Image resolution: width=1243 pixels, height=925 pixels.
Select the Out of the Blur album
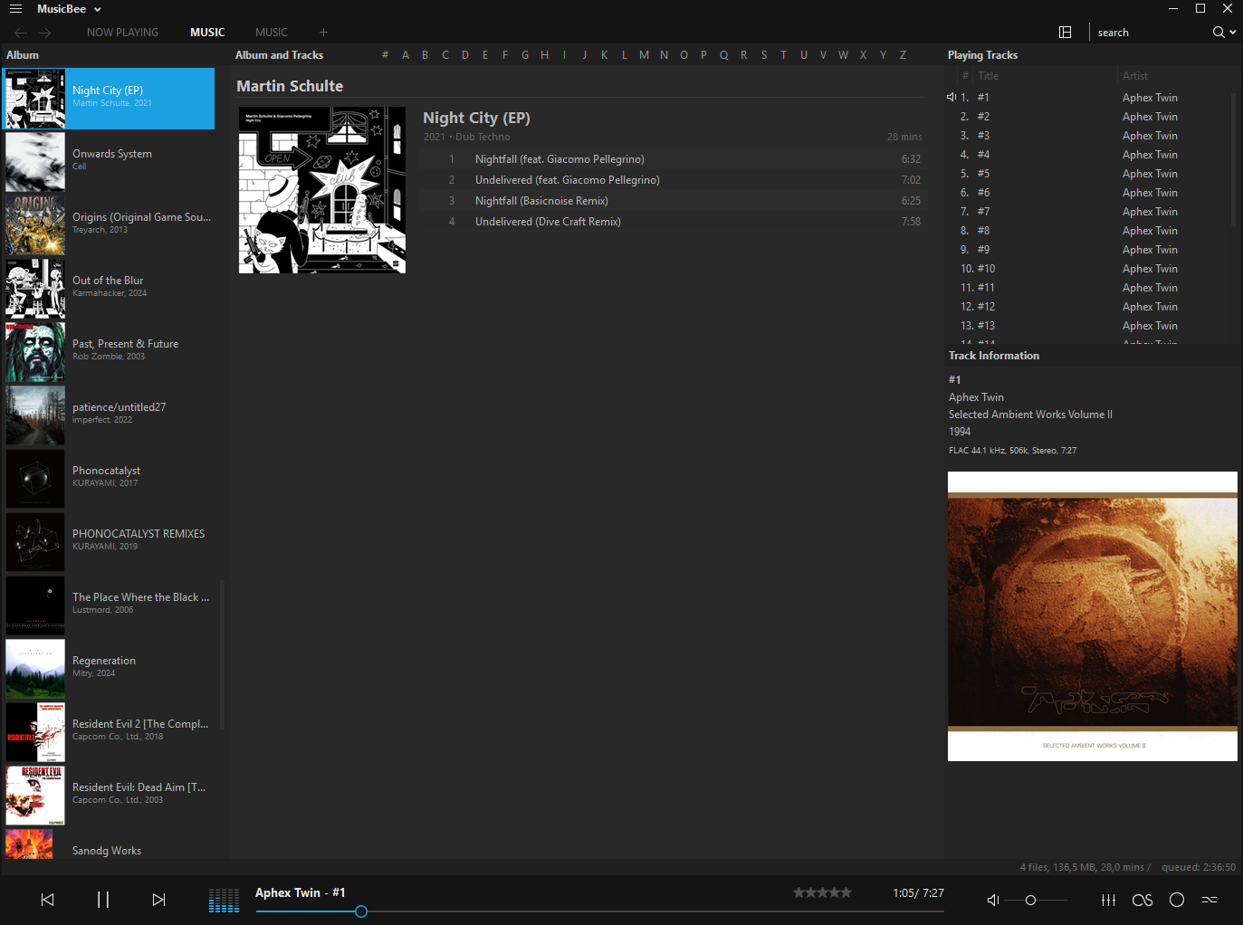click(109, 289)
